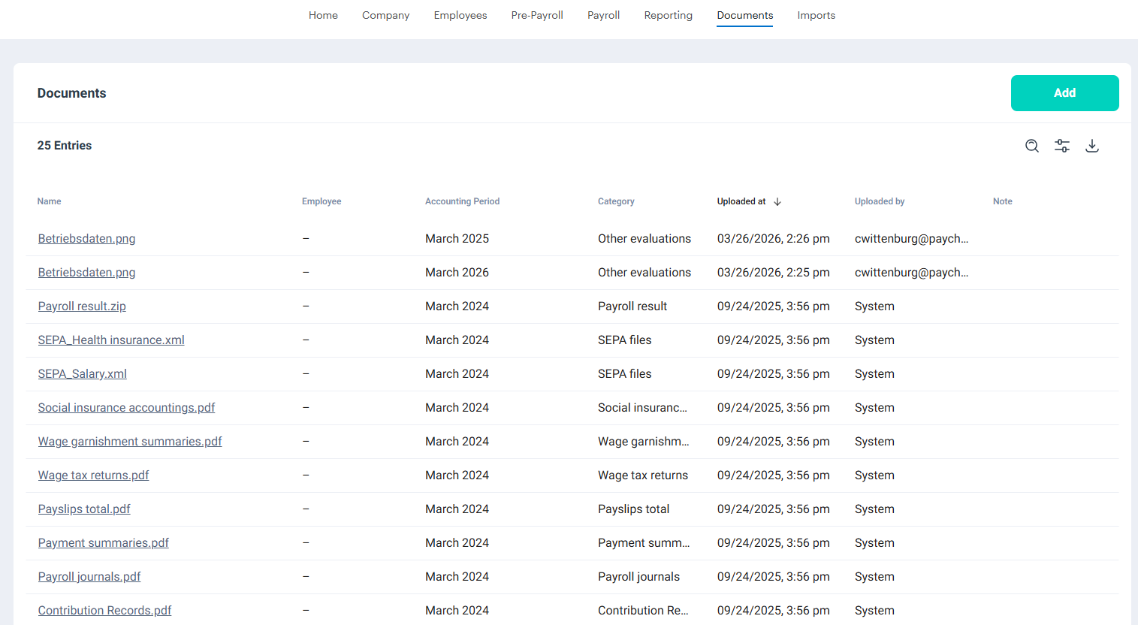Image resolution: width=1138 pixels, height=625 pixels.
Task: Click the Uploaded at sort arrow
Action: pos(777,201)
